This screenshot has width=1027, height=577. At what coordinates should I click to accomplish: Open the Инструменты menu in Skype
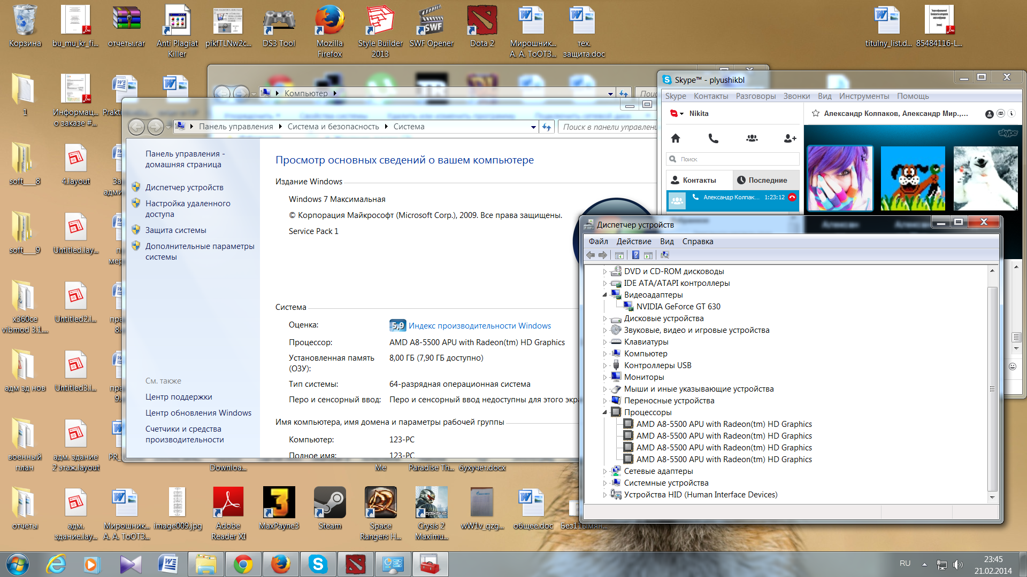864,96
